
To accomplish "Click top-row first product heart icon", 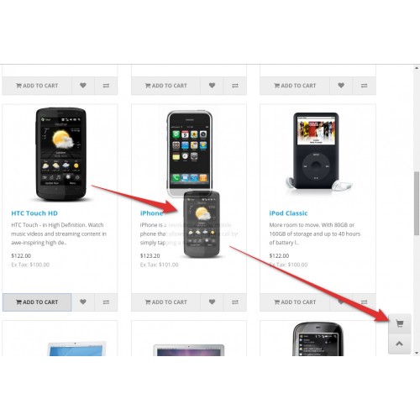I will click(x=83, y=86).
